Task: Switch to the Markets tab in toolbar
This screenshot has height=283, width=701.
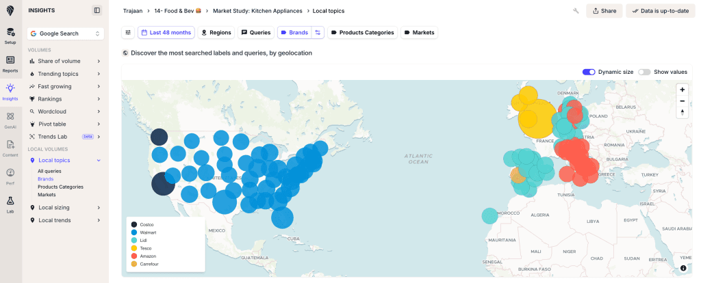Action: 420,33
